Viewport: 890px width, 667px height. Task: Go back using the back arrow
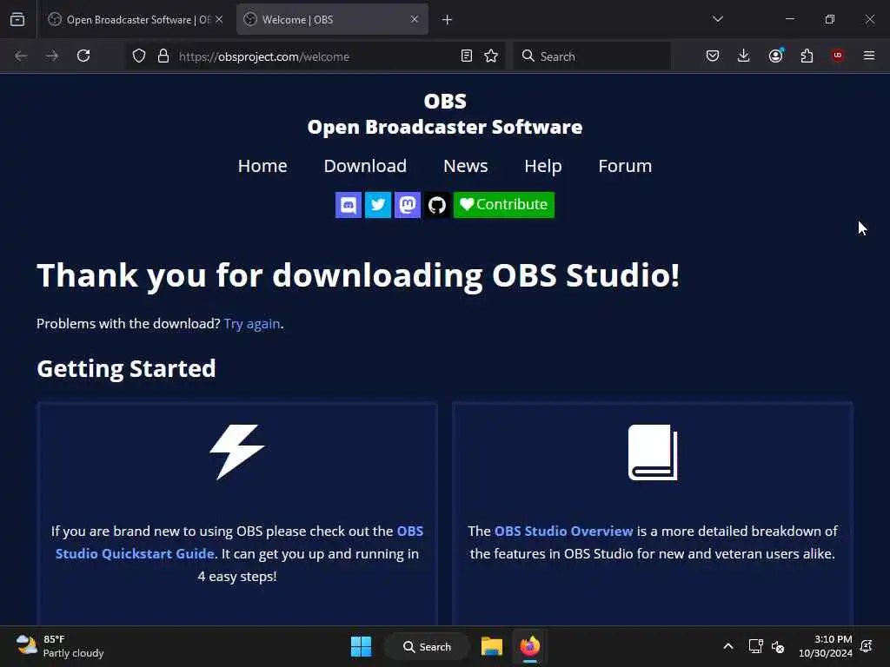pyautogui.click(x=21, y=56)
